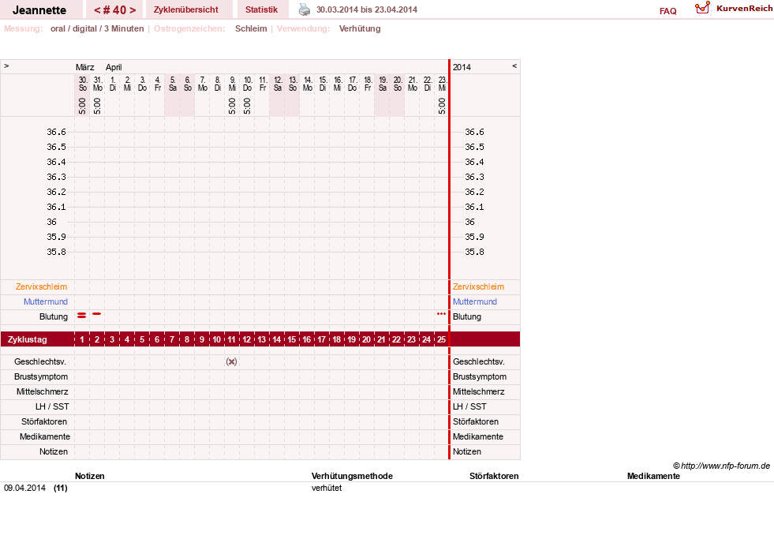
Task: Click the left 'Mittelschmerz' row label
Action: (x=42, y=392)
